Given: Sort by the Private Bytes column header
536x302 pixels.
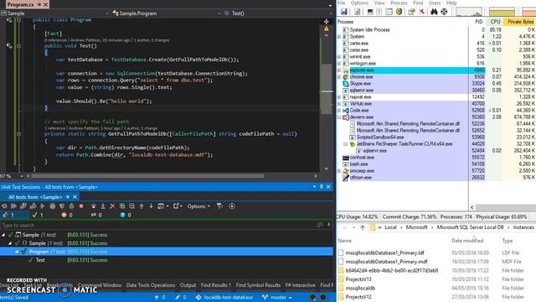Looking at the screenshot, I should coord(520,22).
